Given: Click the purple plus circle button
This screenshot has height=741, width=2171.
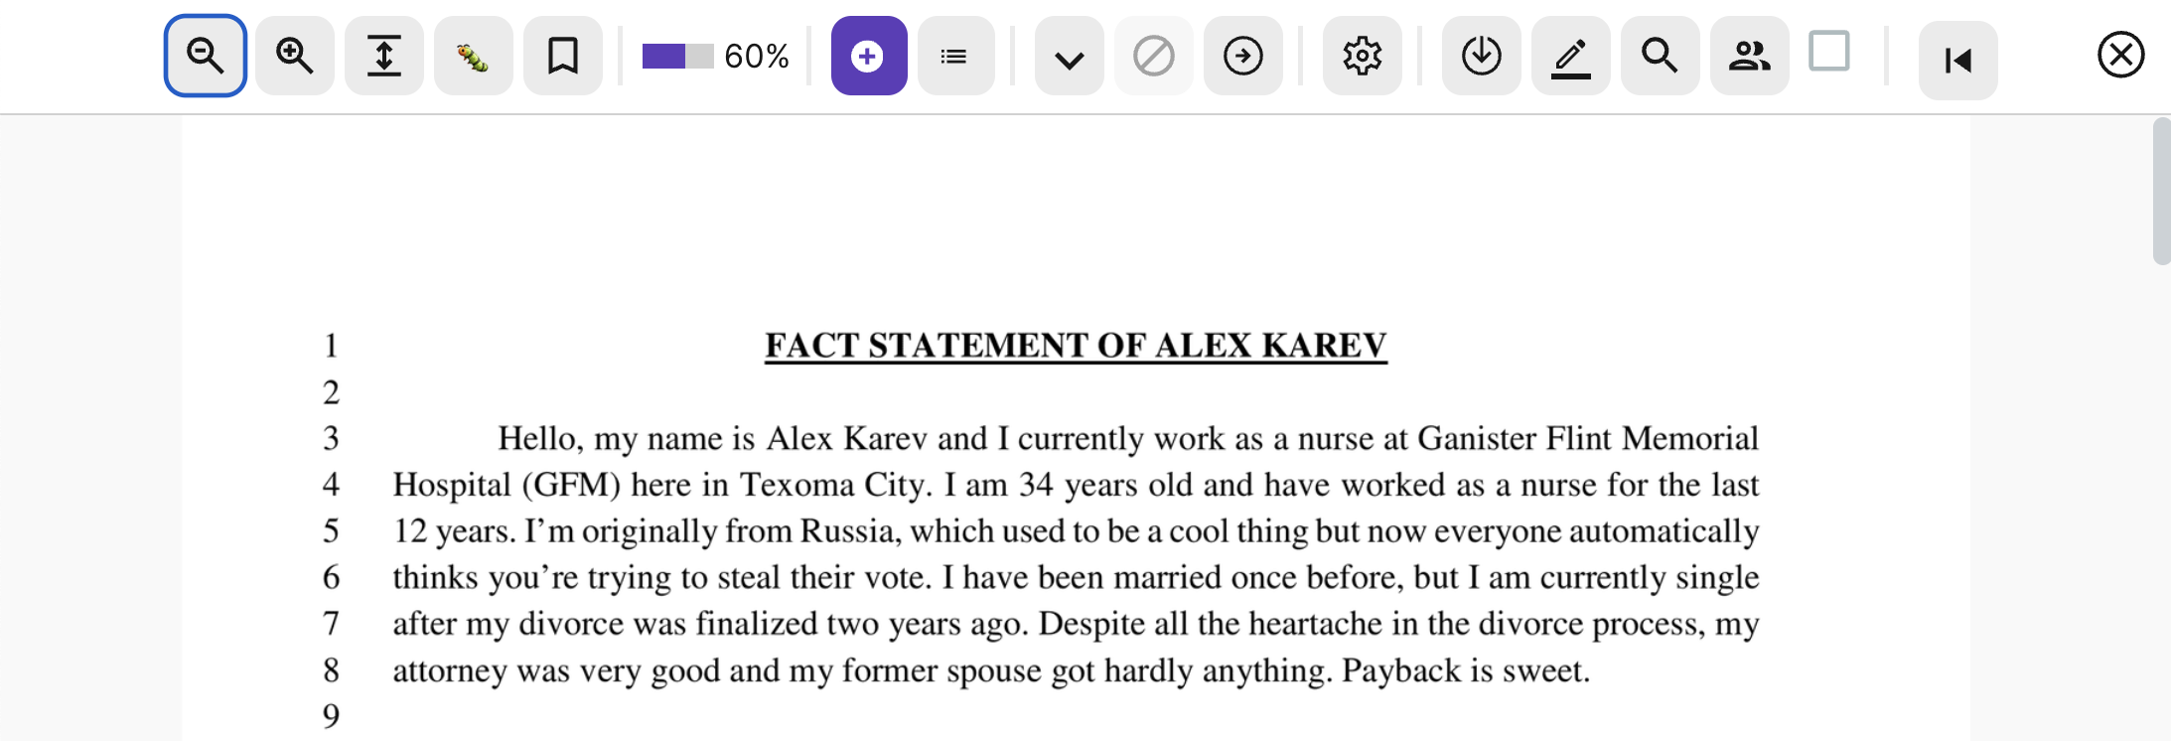Looking at the screenshot, I should [x=868, y=56].
